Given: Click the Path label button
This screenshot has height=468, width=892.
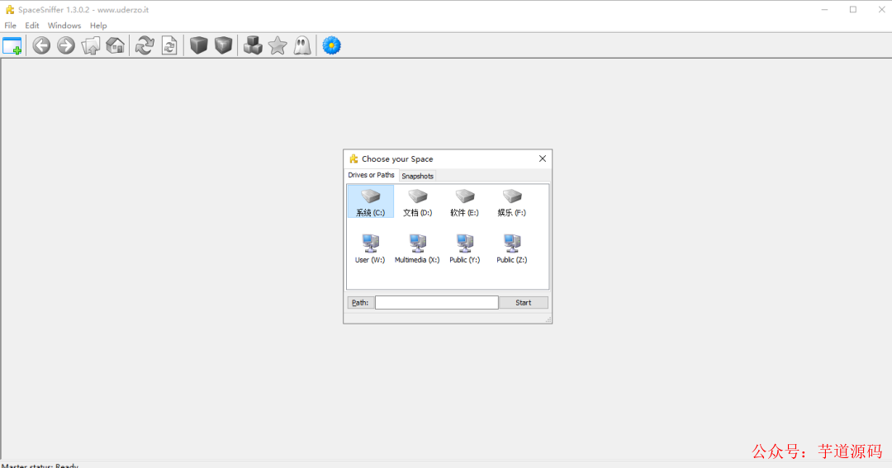Looking at the screenshot, I should [x=360, y=303].
